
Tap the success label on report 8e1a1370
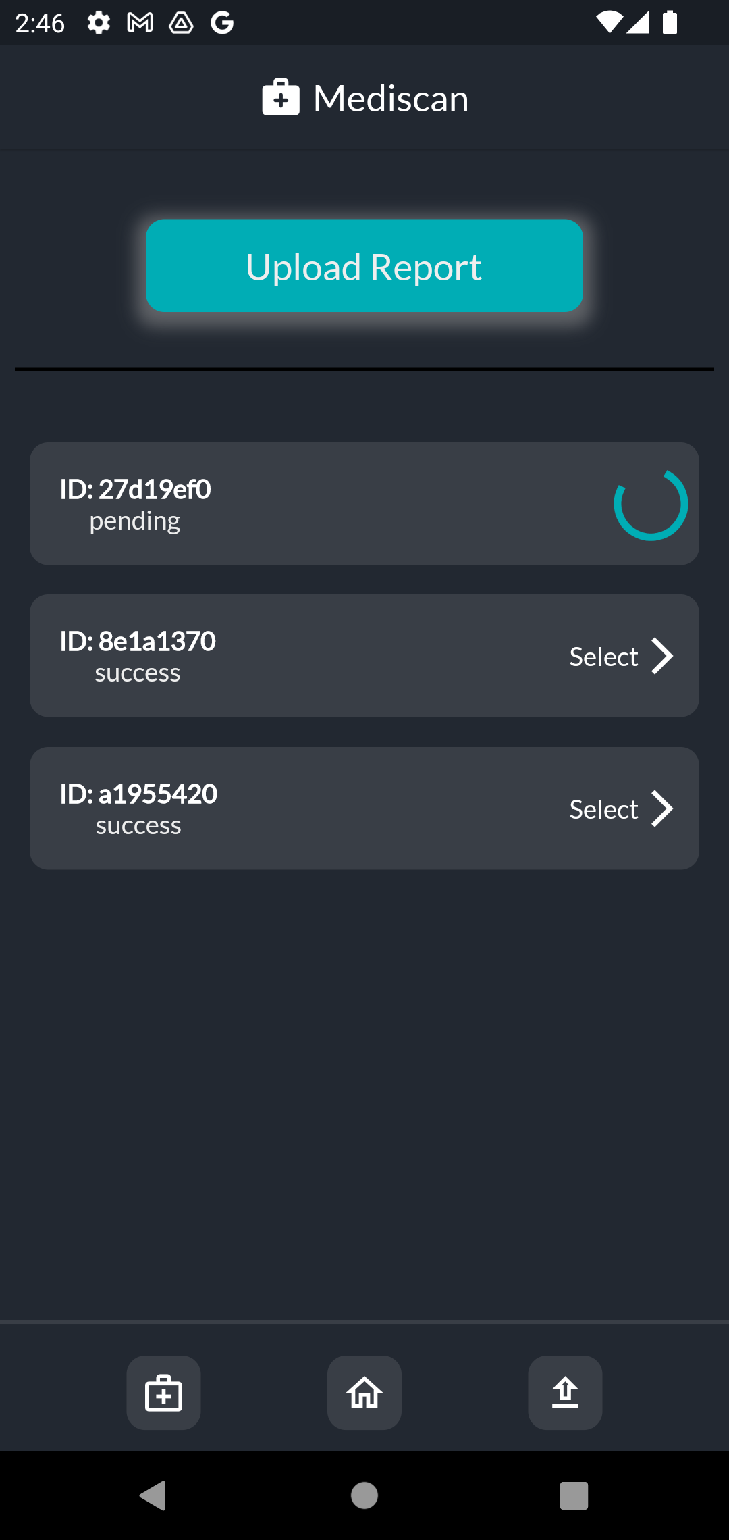click(138, 672)
